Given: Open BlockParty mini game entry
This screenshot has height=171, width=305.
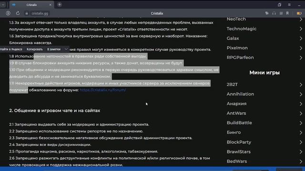Looking at the screenshot, I should [239, 142].
